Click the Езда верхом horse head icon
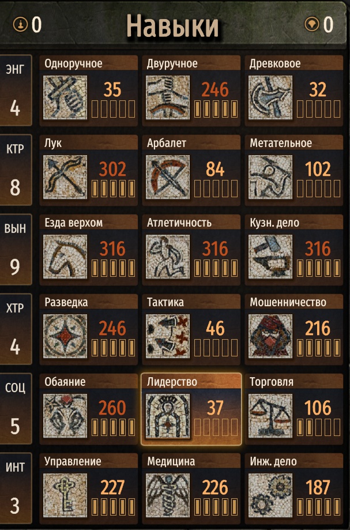The height and width of the screenshot is (530, 350). tap(65, 257)
